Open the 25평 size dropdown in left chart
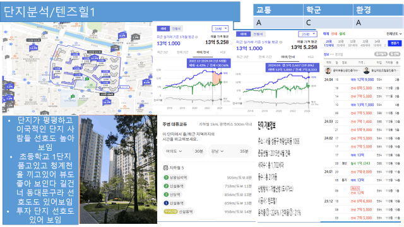 [x=220, y=28]
